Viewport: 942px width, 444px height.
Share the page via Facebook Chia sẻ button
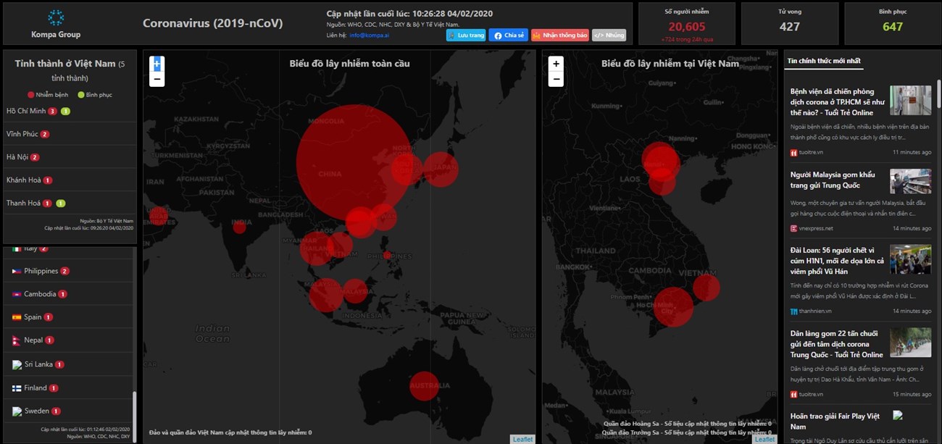508,35
